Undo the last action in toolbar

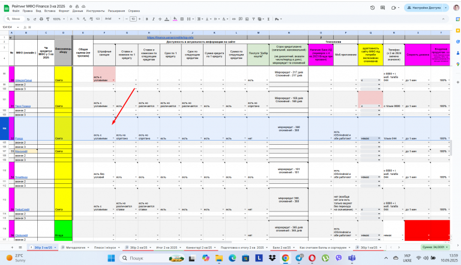[28, 19]
